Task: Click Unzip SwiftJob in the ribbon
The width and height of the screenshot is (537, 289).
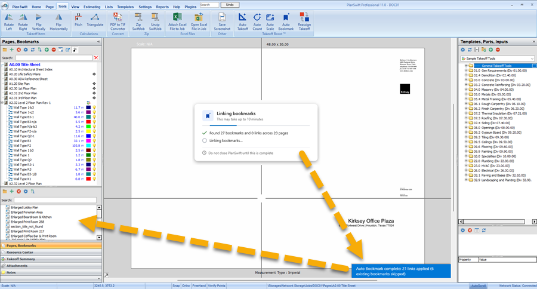Action: [155, 22]
